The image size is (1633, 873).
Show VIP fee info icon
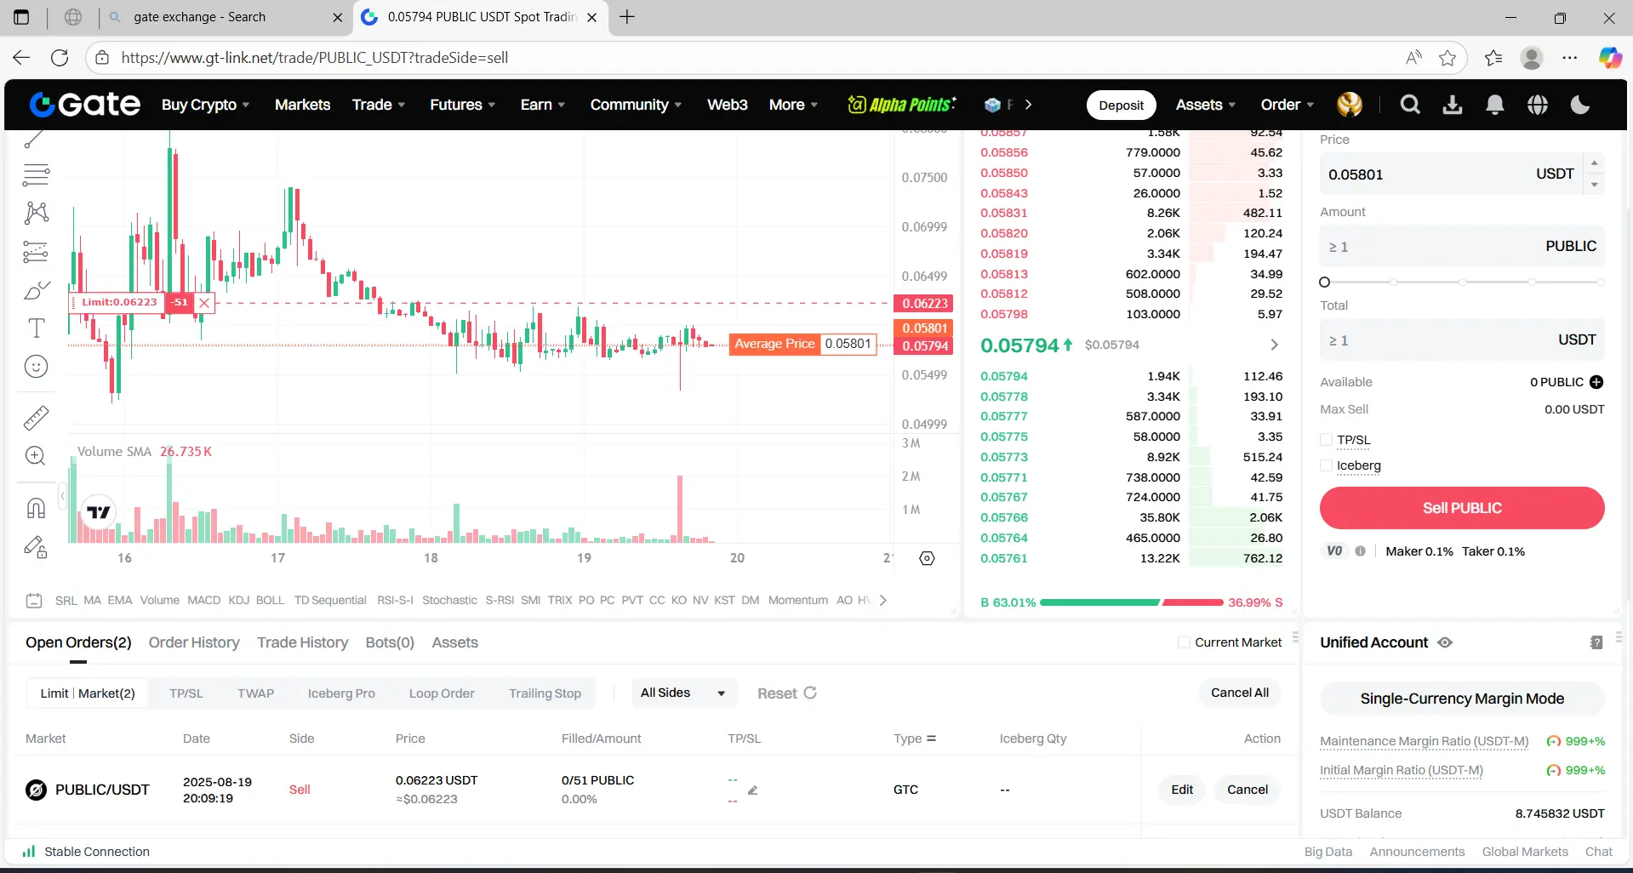click(x=1360, y=551)
